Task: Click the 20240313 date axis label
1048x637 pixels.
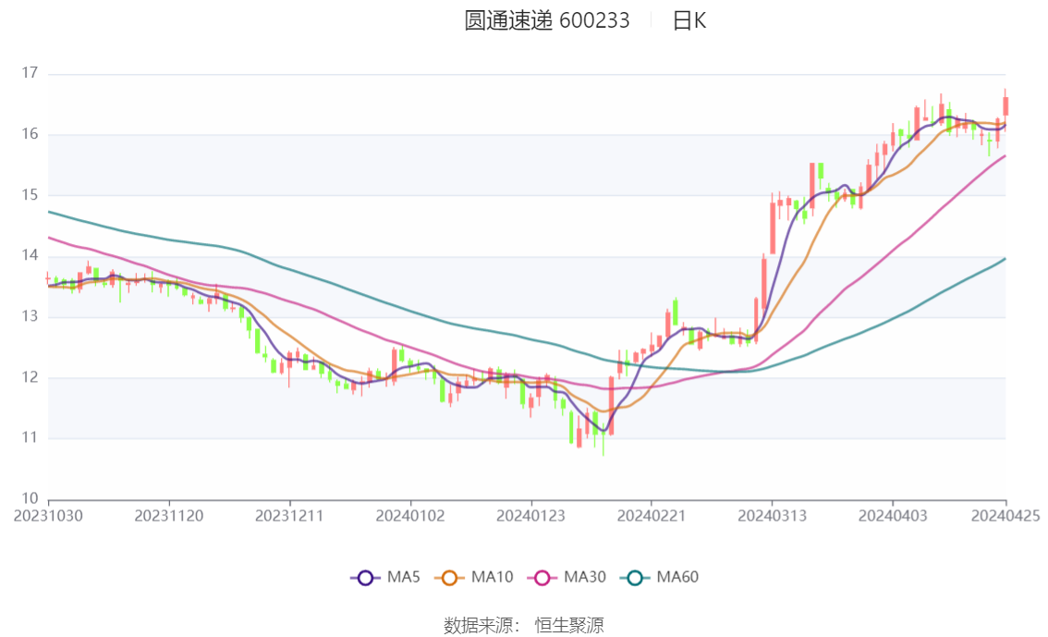Action: (772, 515)
